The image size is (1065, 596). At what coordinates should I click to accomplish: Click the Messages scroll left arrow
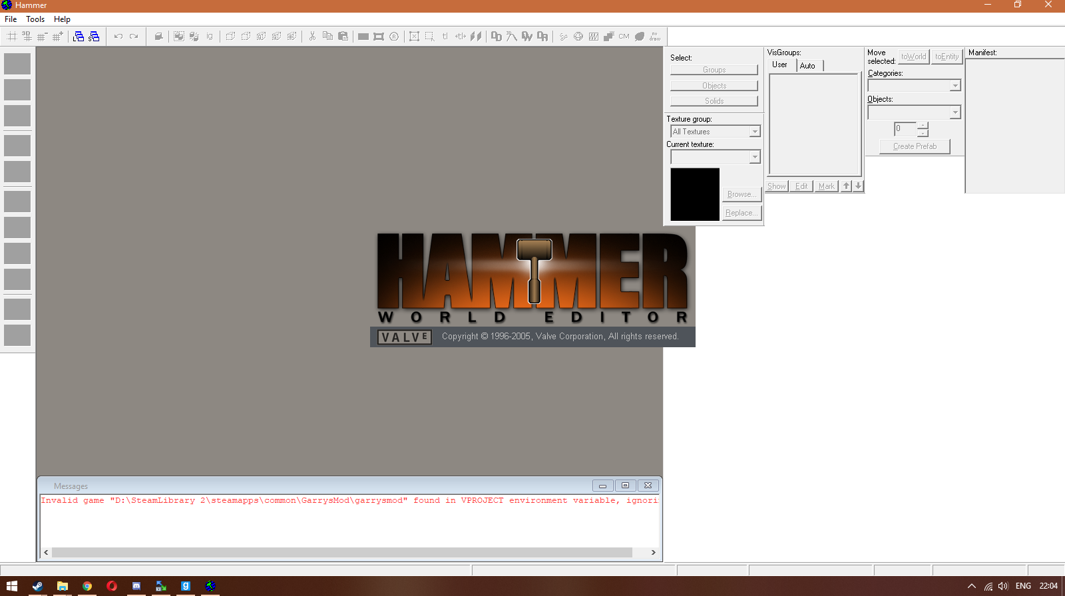click(46, 552)
